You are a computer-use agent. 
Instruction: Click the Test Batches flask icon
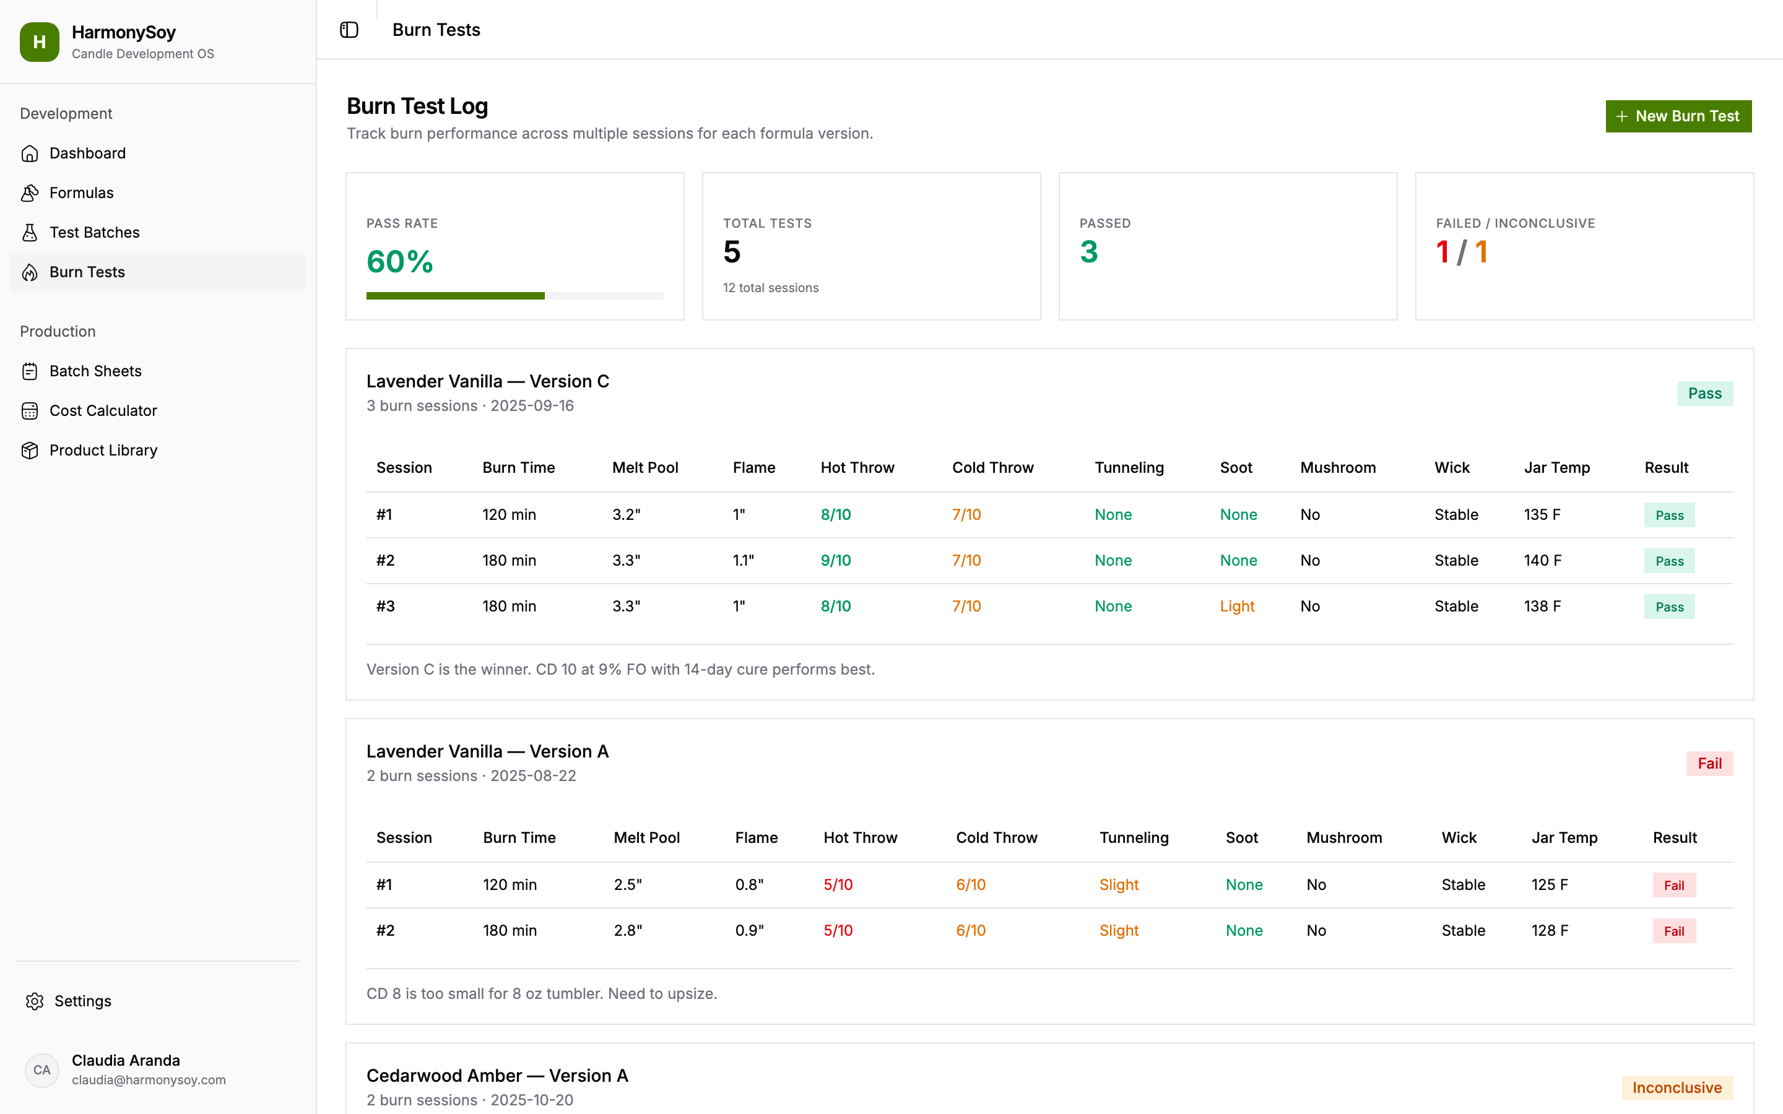coord(30,233)
